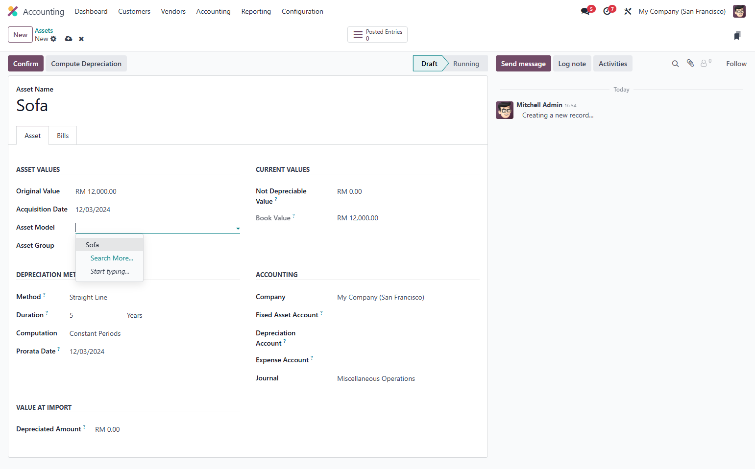Viewport: 755px width, 469px height.
Task: Open the Posted Entries stat button
Action: click(x=377, y=35)
